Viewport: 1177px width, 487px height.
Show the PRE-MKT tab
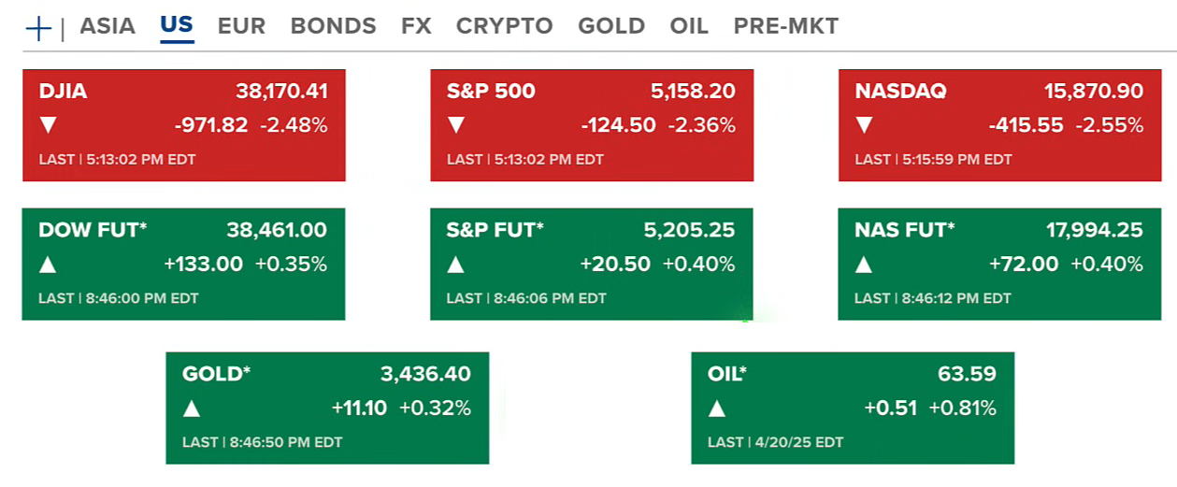(785, 26)
